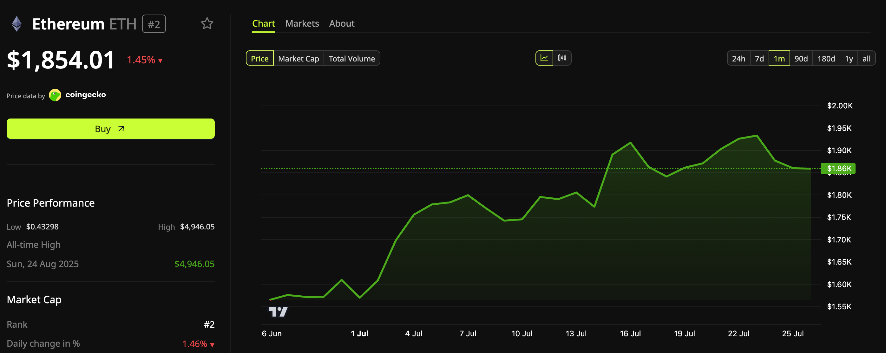
Task: Click the CoinGecko gecko logo
Action: (55, 95)
